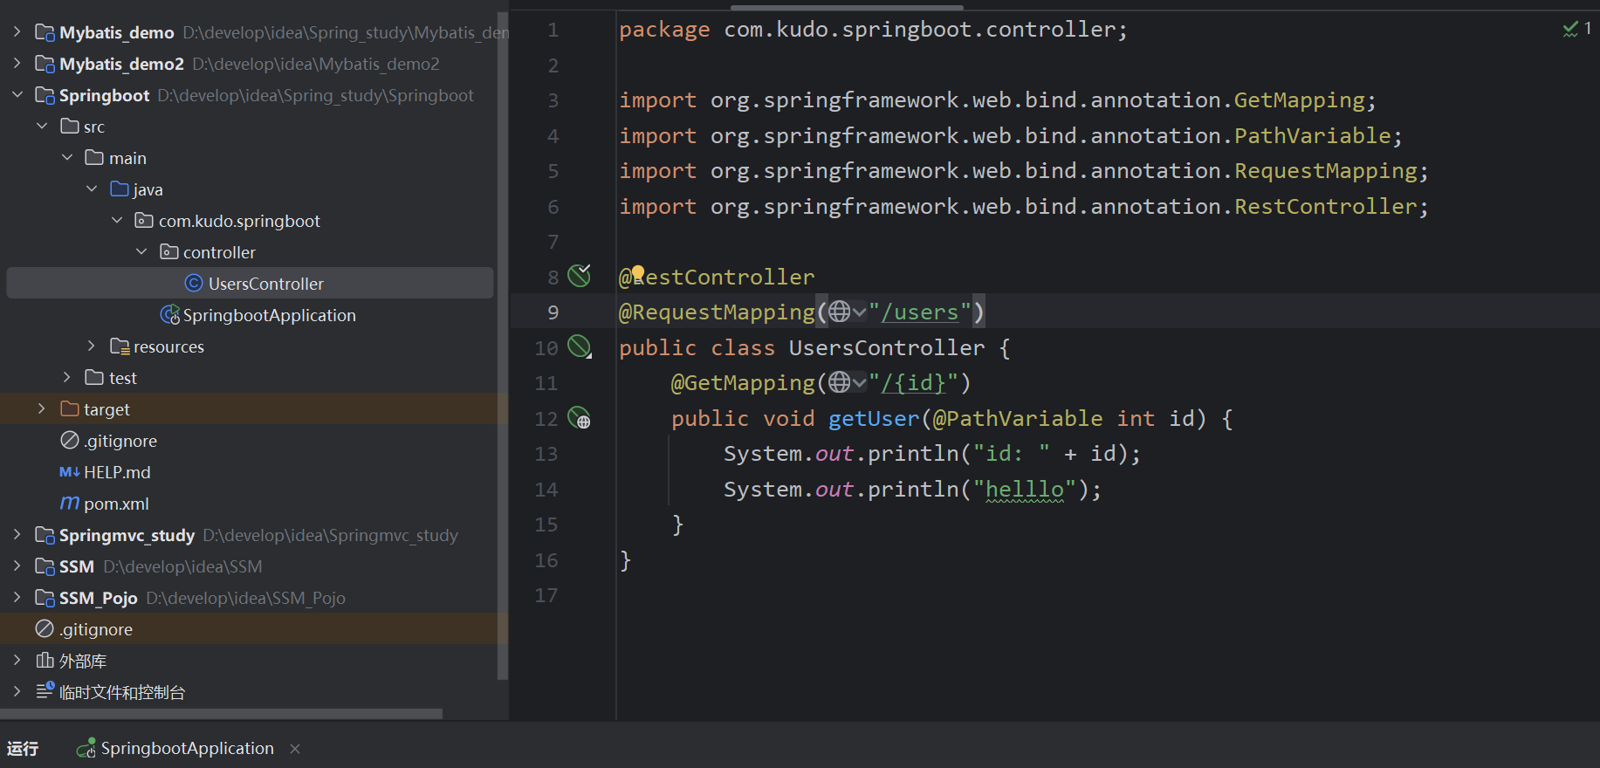This screenshot has width=1600, height=768.
Task: Collapse the java folder chevron
Action: (x=92, y=189)
